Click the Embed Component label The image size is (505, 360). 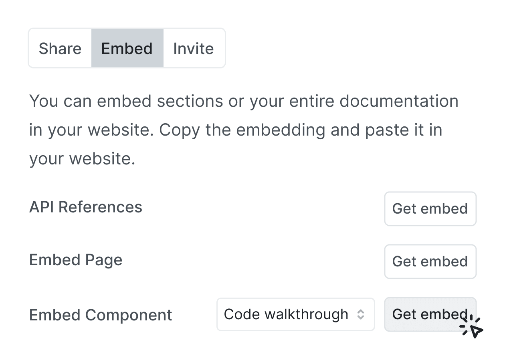pyautogui.click(x=101, y=315)
